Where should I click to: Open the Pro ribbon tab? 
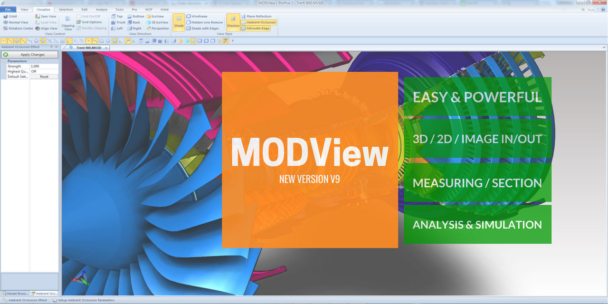click(134, 9)
